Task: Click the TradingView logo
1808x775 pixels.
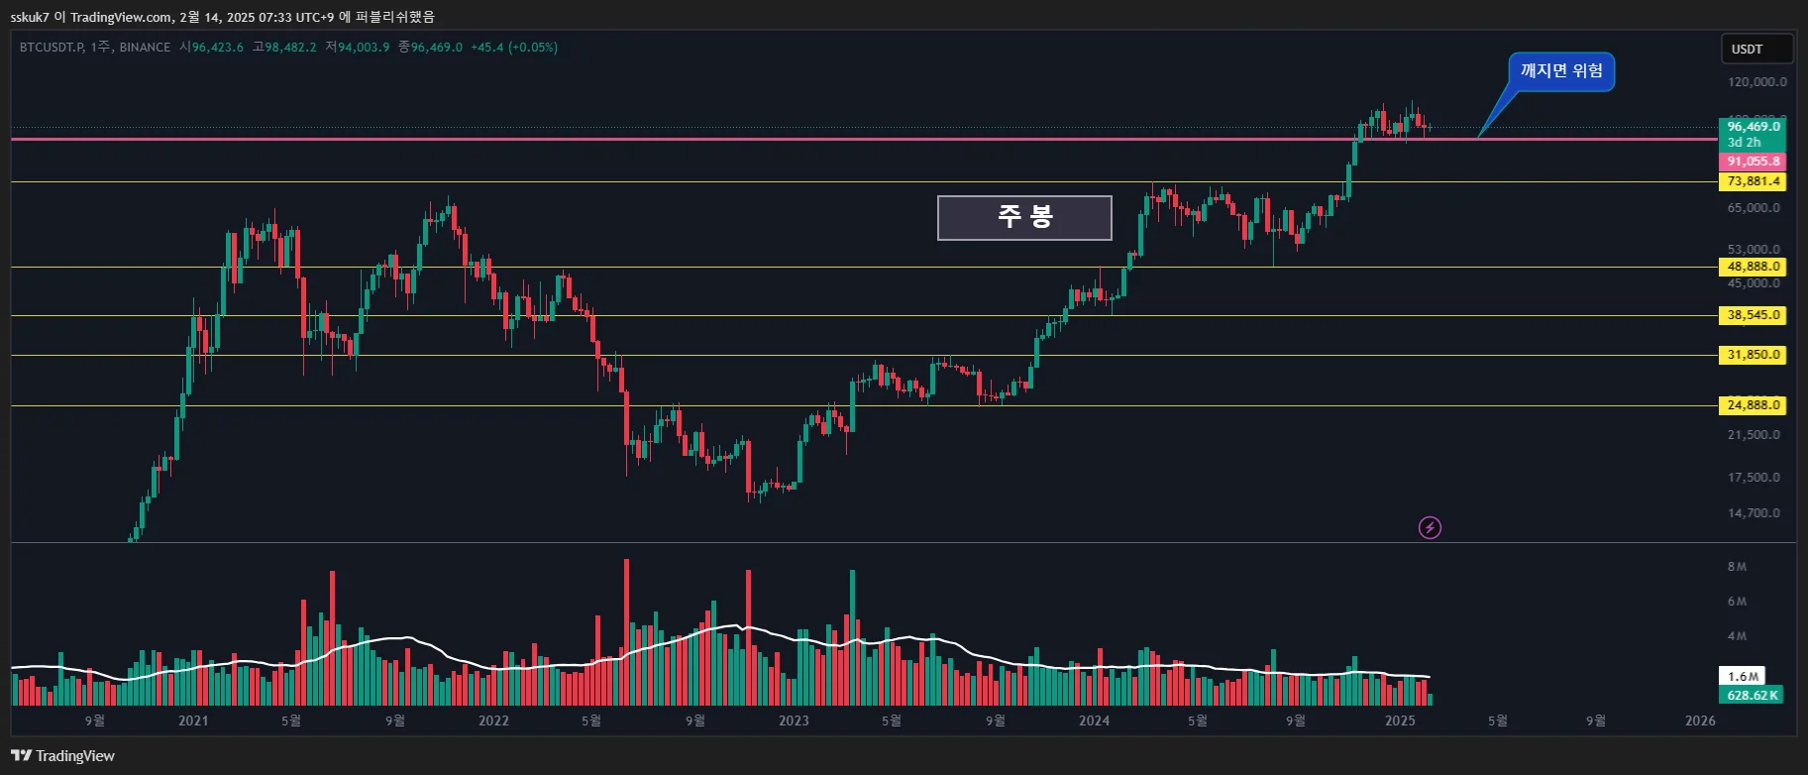Action: tap(63, 756)
